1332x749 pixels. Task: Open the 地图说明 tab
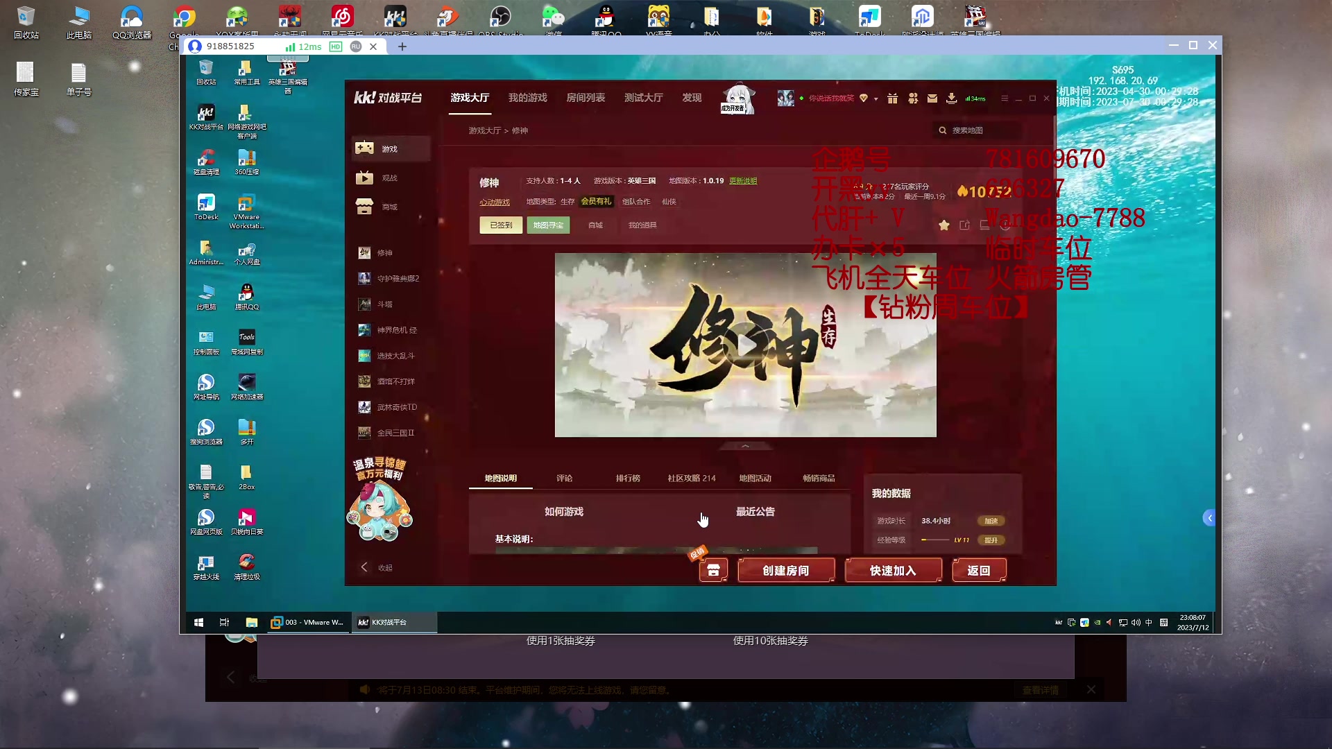tap(500, 478)
